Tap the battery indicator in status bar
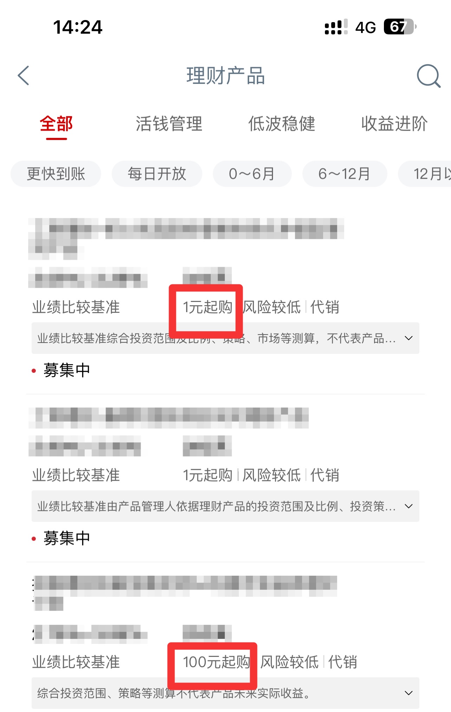Screen dimensions: 451x712 [x=400, y=27]
